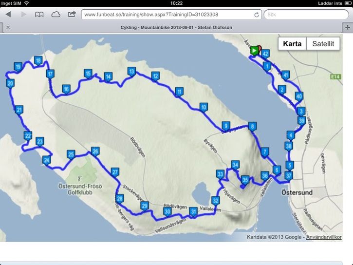Reload the page with refresh icon
Viewport: 353px width, 265px height.
257,15
